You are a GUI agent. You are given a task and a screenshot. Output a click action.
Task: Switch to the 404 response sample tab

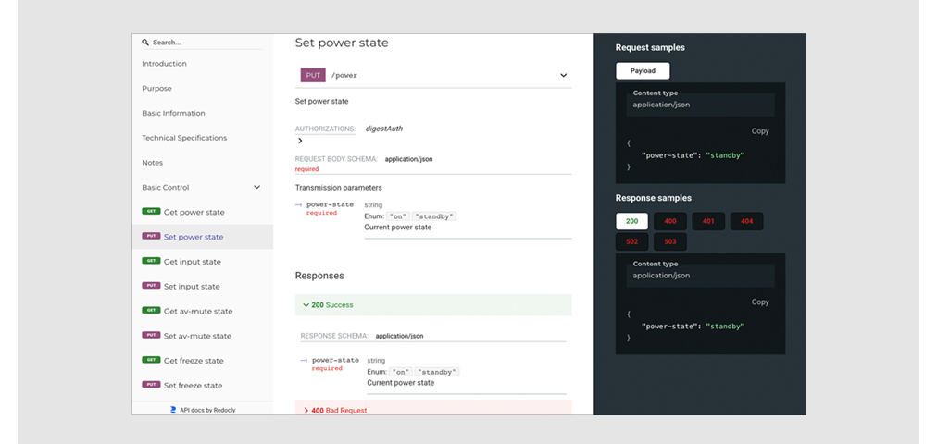pyautogui.click(x=745, y=221)
